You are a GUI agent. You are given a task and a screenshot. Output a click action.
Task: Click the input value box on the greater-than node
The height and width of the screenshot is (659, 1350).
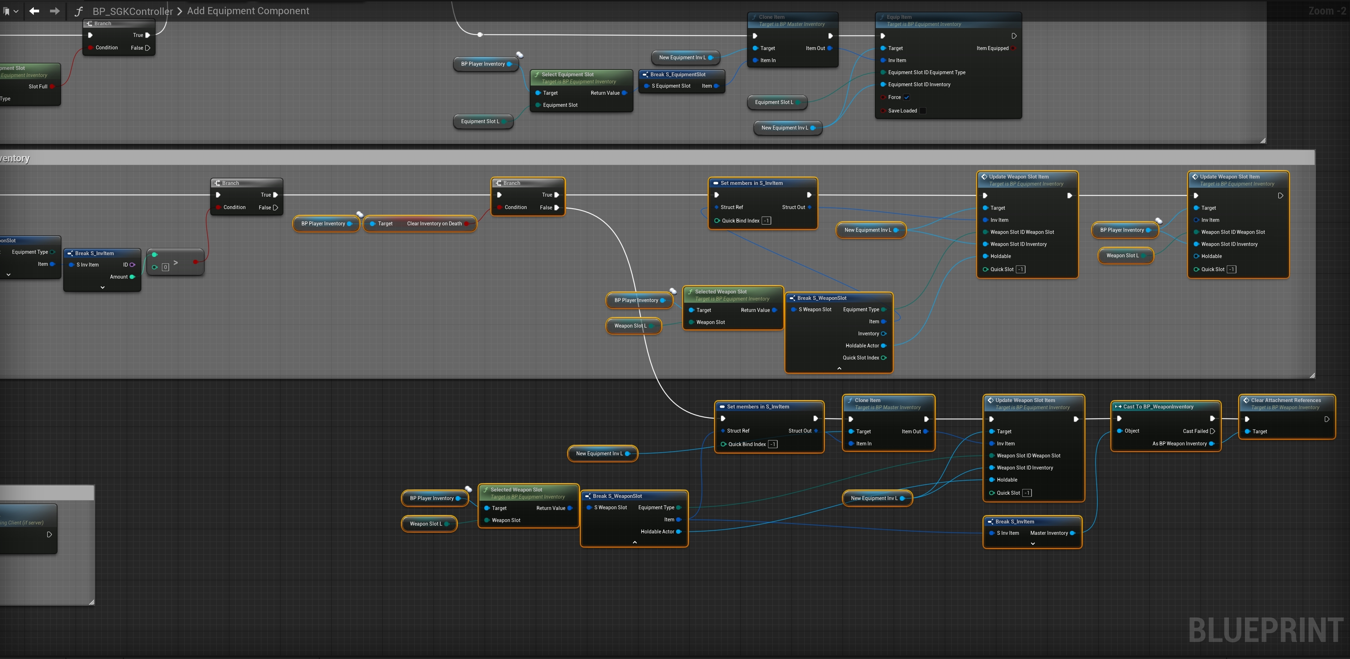point(165,267)
